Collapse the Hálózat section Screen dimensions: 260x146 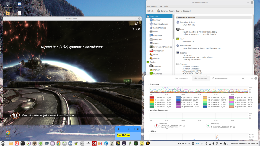pyautogui.click(x=148, y=131)
